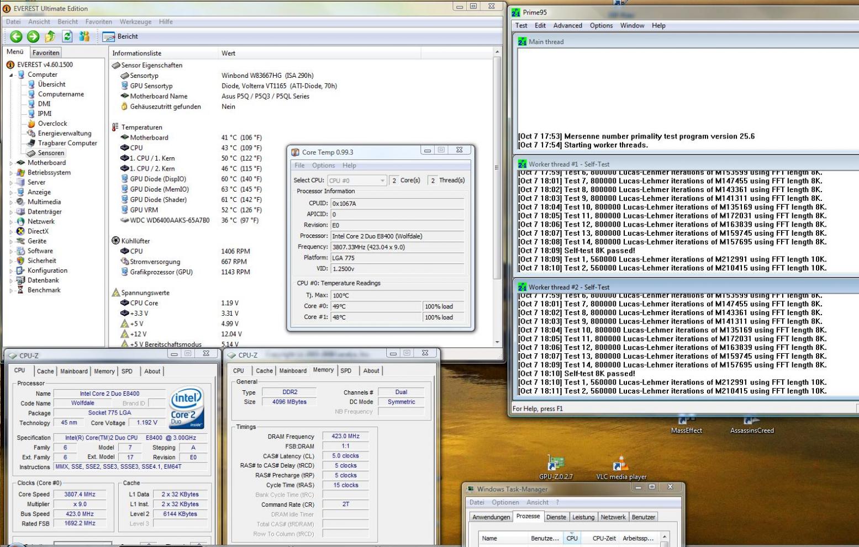Switch to the About tab in right CPU-Z
The height and width of the screenshot is (547, 859).
[371, 371]
